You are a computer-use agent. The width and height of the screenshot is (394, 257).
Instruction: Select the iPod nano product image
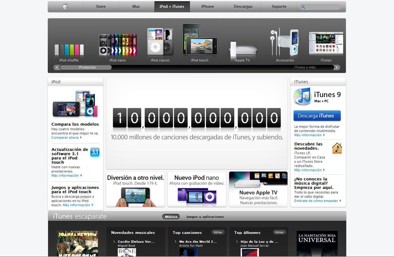118,45
